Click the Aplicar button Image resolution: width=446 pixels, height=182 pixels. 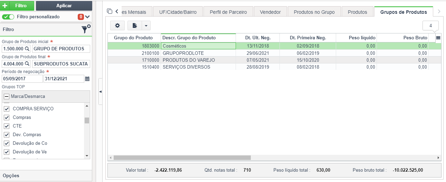click(x=64, y=6)
